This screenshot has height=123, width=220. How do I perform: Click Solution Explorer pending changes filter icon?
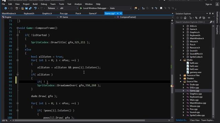click(x=190, y=18)
